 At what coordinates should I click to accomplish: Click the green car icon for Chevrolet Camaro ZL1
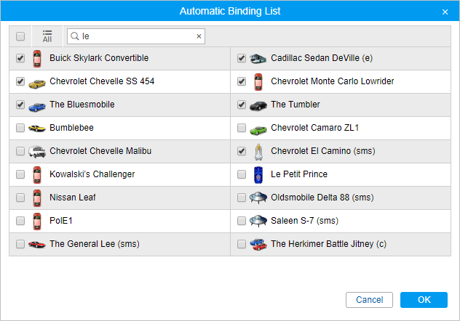click(x=258, y=128)
